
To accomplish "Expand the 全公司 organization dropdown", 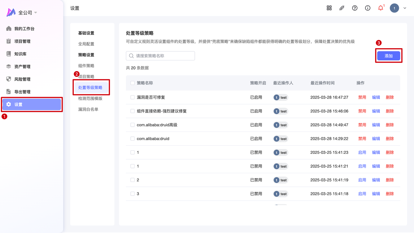I will click(36, 13).
